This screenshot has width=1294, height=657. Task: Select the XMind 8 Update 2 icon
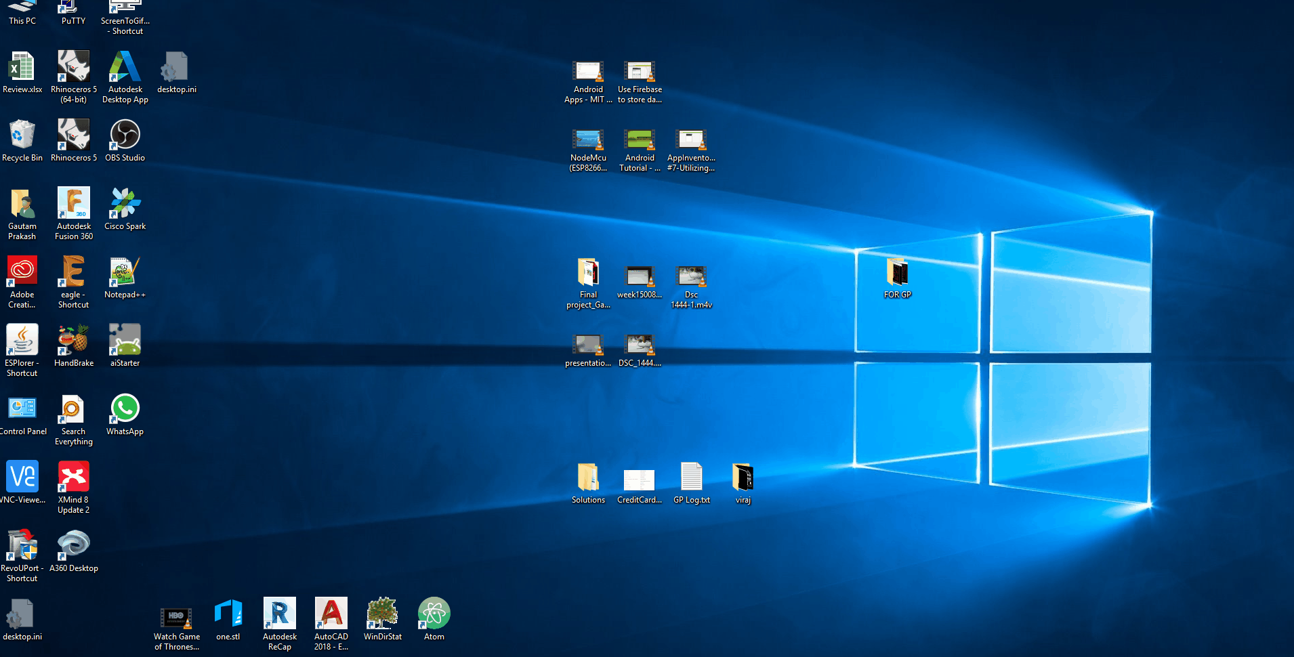(x=74, y=488)
